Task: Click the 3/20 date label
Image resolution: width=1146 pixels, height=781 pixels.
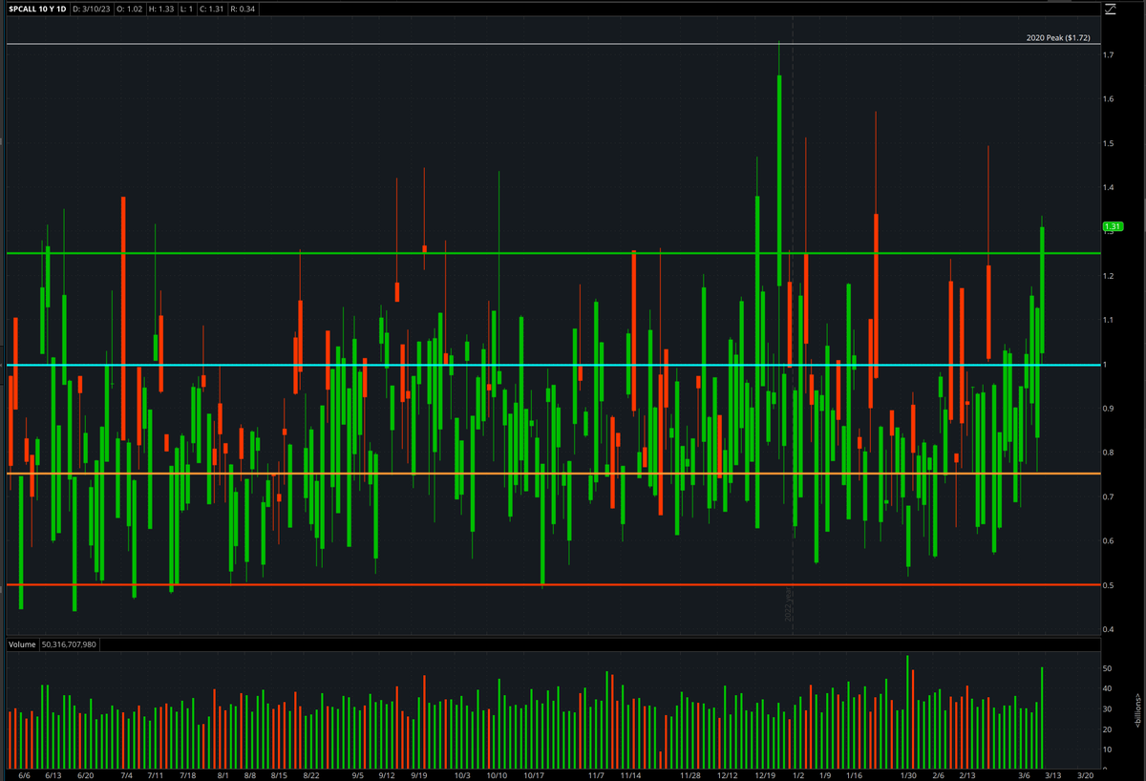Action: tap(1085, 775)
